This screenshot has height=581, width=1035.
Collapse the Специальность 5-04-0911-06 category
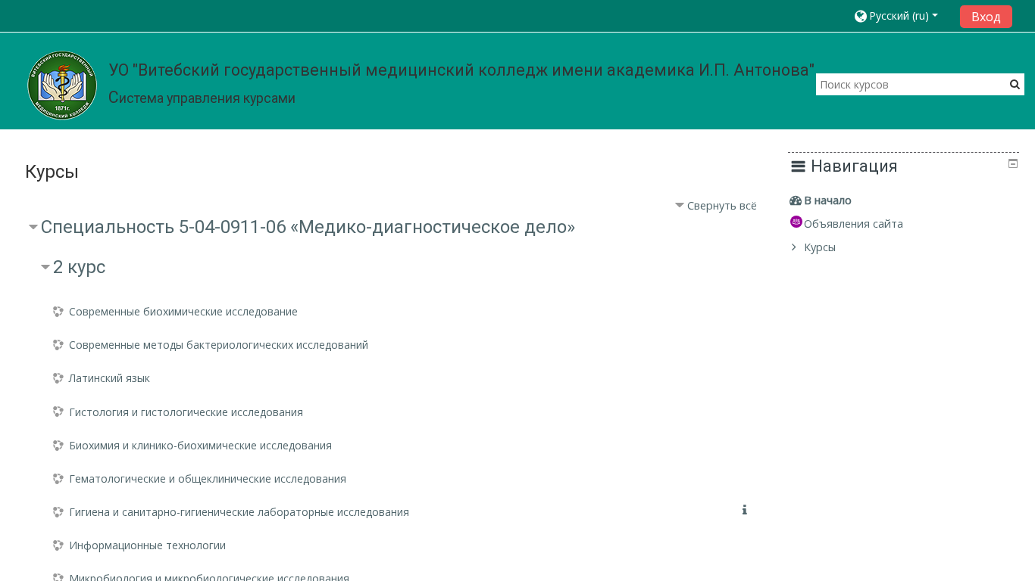(x=33, y=227)
